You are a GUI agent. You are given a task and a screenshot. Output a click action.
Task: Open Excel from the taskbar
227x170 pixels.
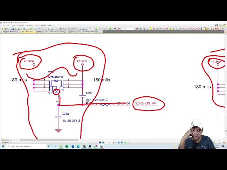(67, 146)
